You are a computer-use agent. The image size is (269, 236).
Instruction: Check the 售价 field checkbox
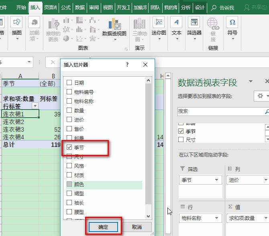pyautogui.click(x=69, y=129)
